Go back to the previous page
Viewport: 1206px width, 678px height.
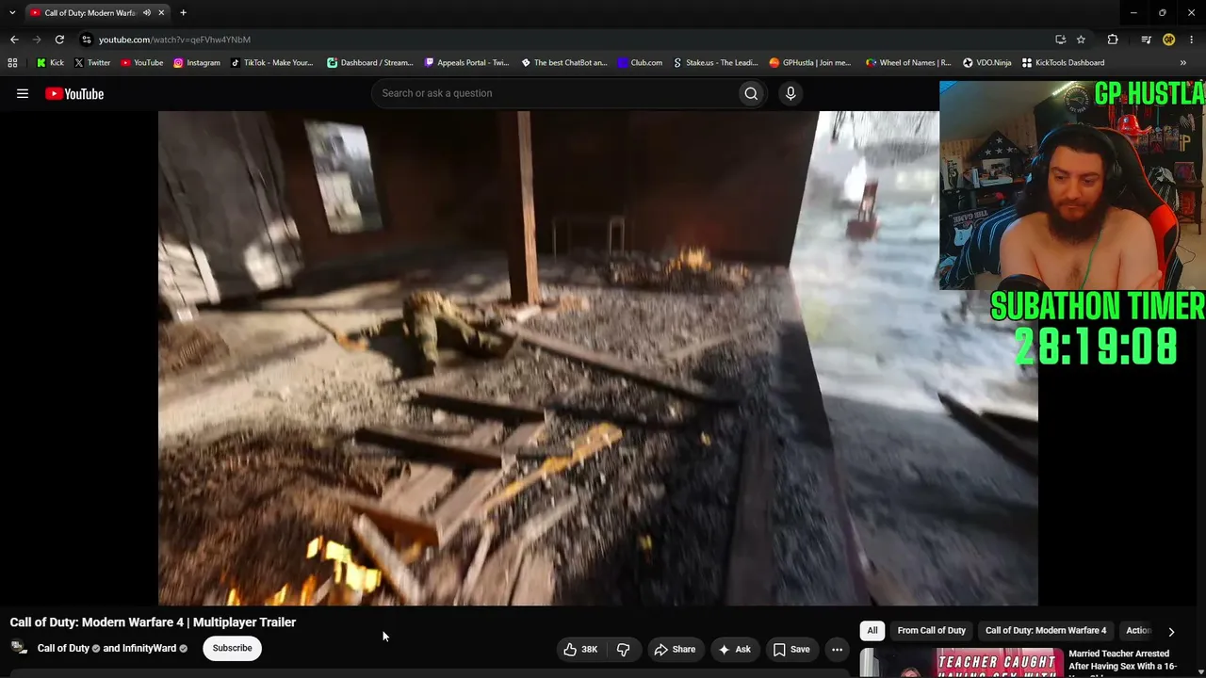pyautogui.click(x=14, y=40)
